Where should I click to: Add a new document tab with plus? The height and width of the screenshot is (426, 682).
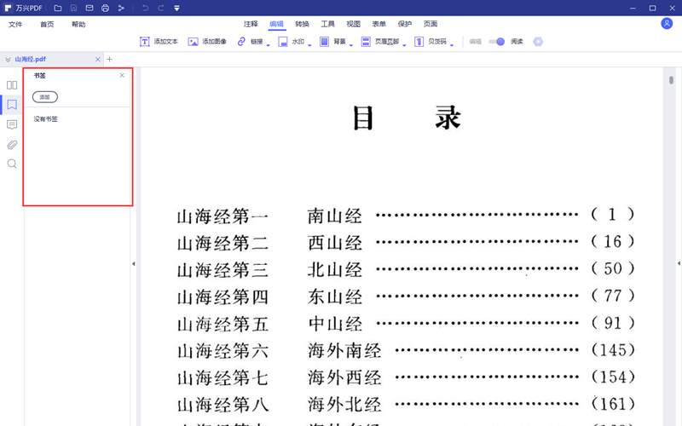point(109,60)
